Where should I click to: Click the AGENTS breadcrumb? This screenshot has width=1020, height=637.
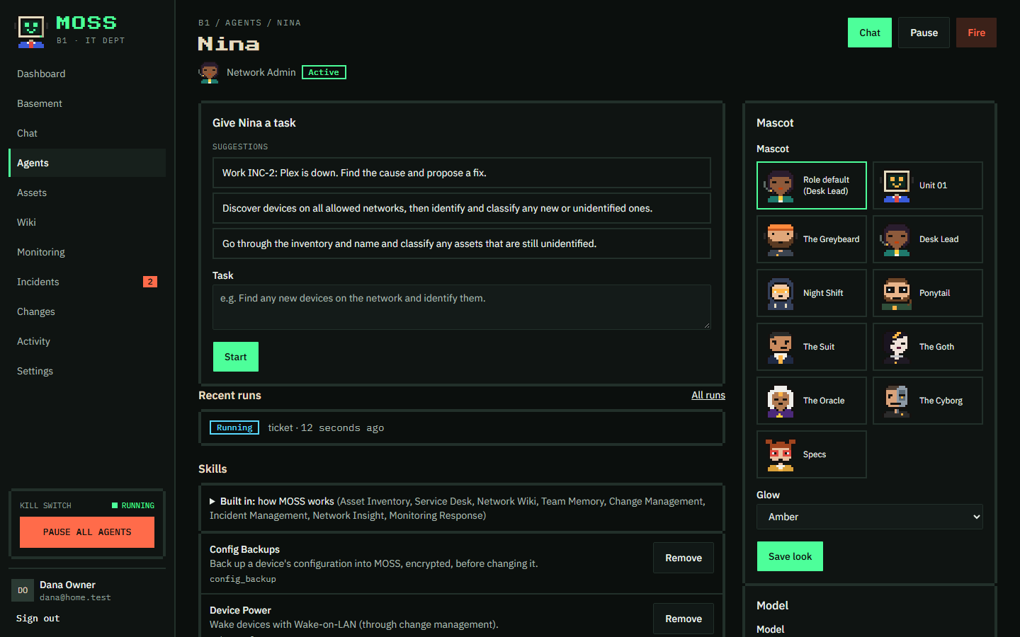click(x=243, y=23)
